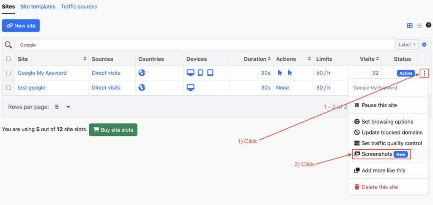
Task: Click desktop device icon for Google My Keyword
Action: pyautogui.click(x=191, y=73)
